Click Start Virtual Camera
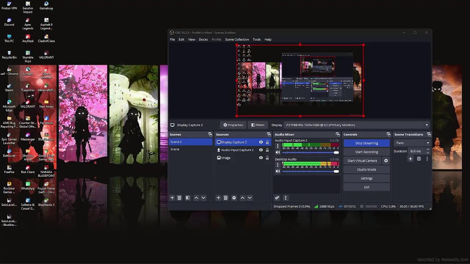 click(x=362, y=161)
